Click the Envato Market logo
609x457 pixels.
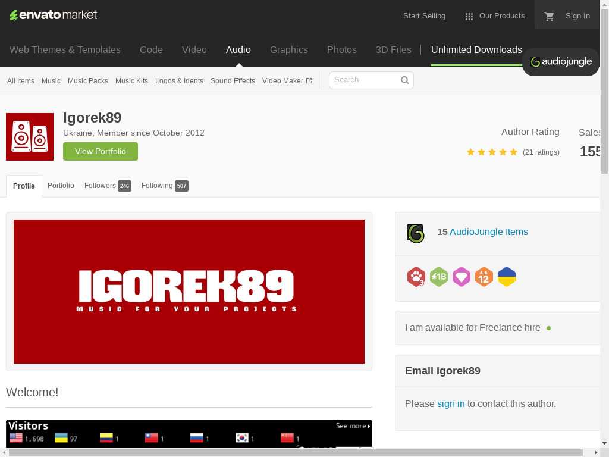(53, 15)
